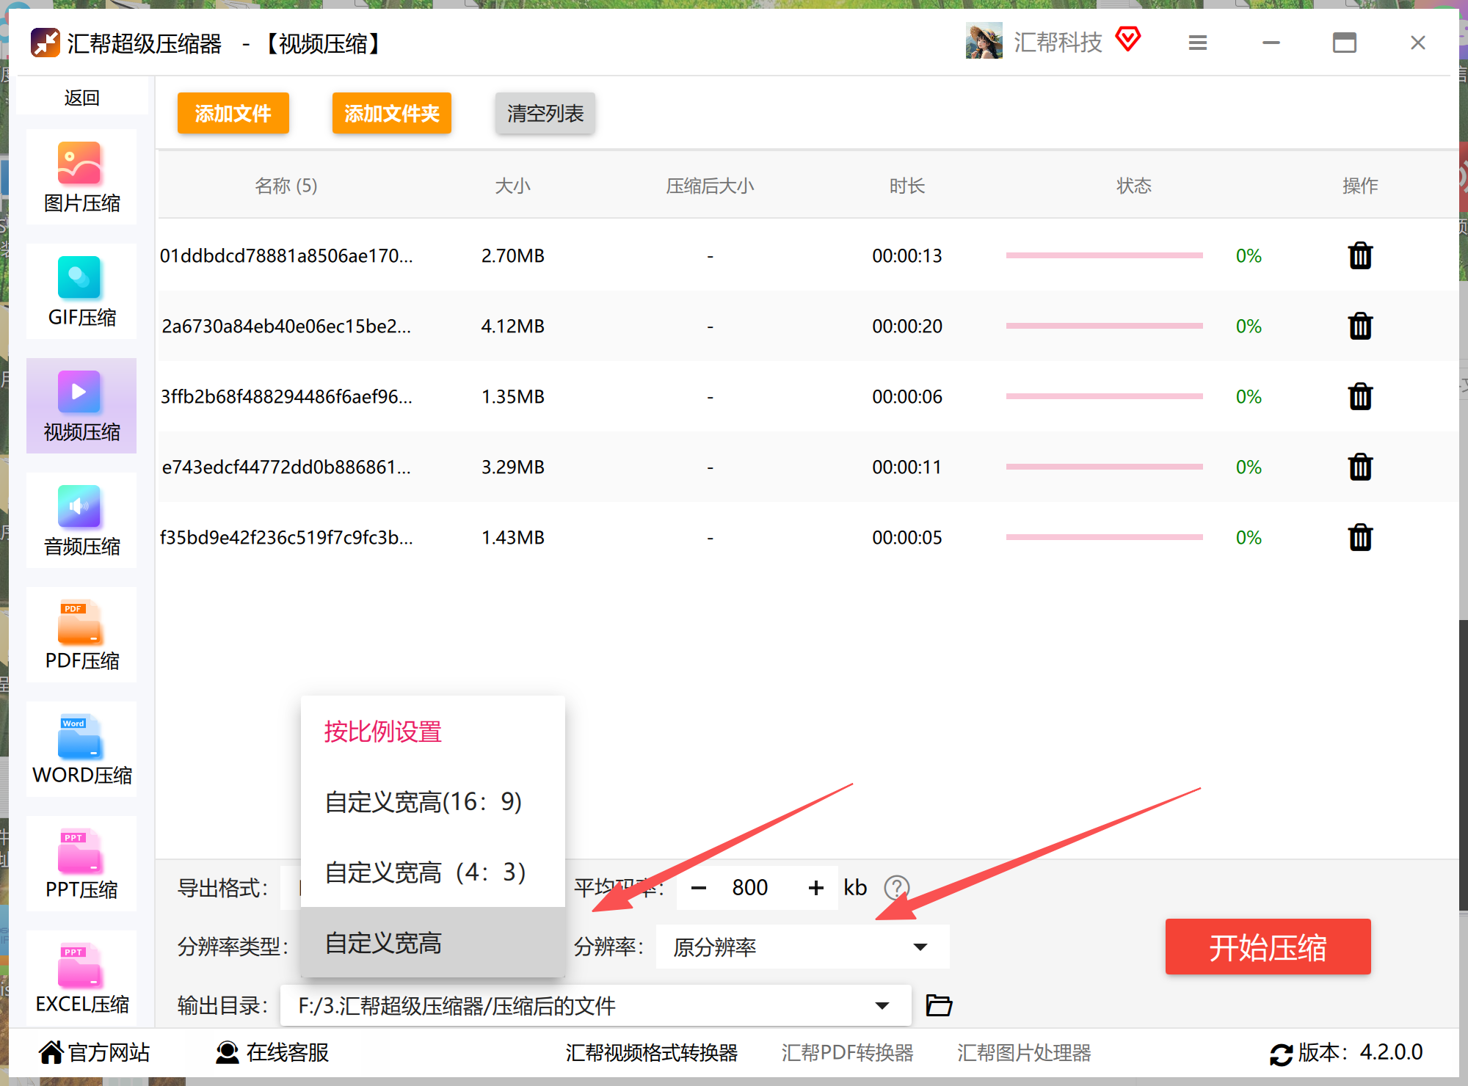Screen dimensions: 1468x1086
Task: Clear the list with 清空列表
Action: point(545,113)
